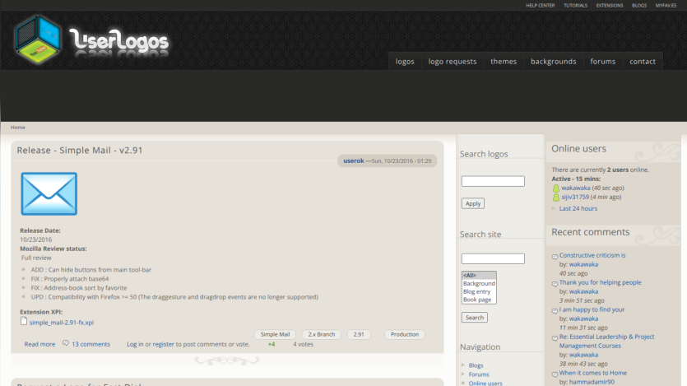This screenshot has height=386, width=687.
Task: Open wakawaka in Online users list
Action: 576,188
